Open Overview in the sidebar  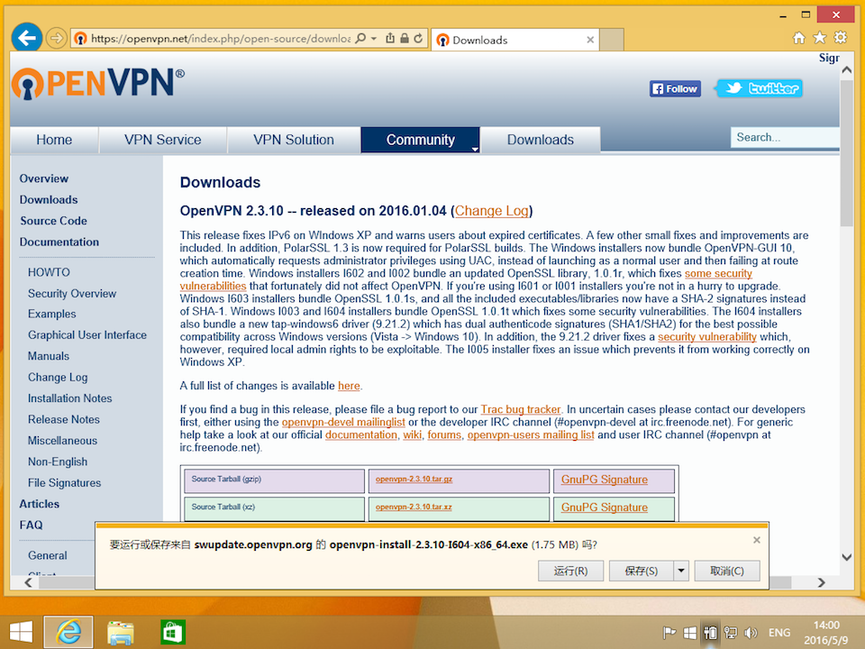(44, 178)
